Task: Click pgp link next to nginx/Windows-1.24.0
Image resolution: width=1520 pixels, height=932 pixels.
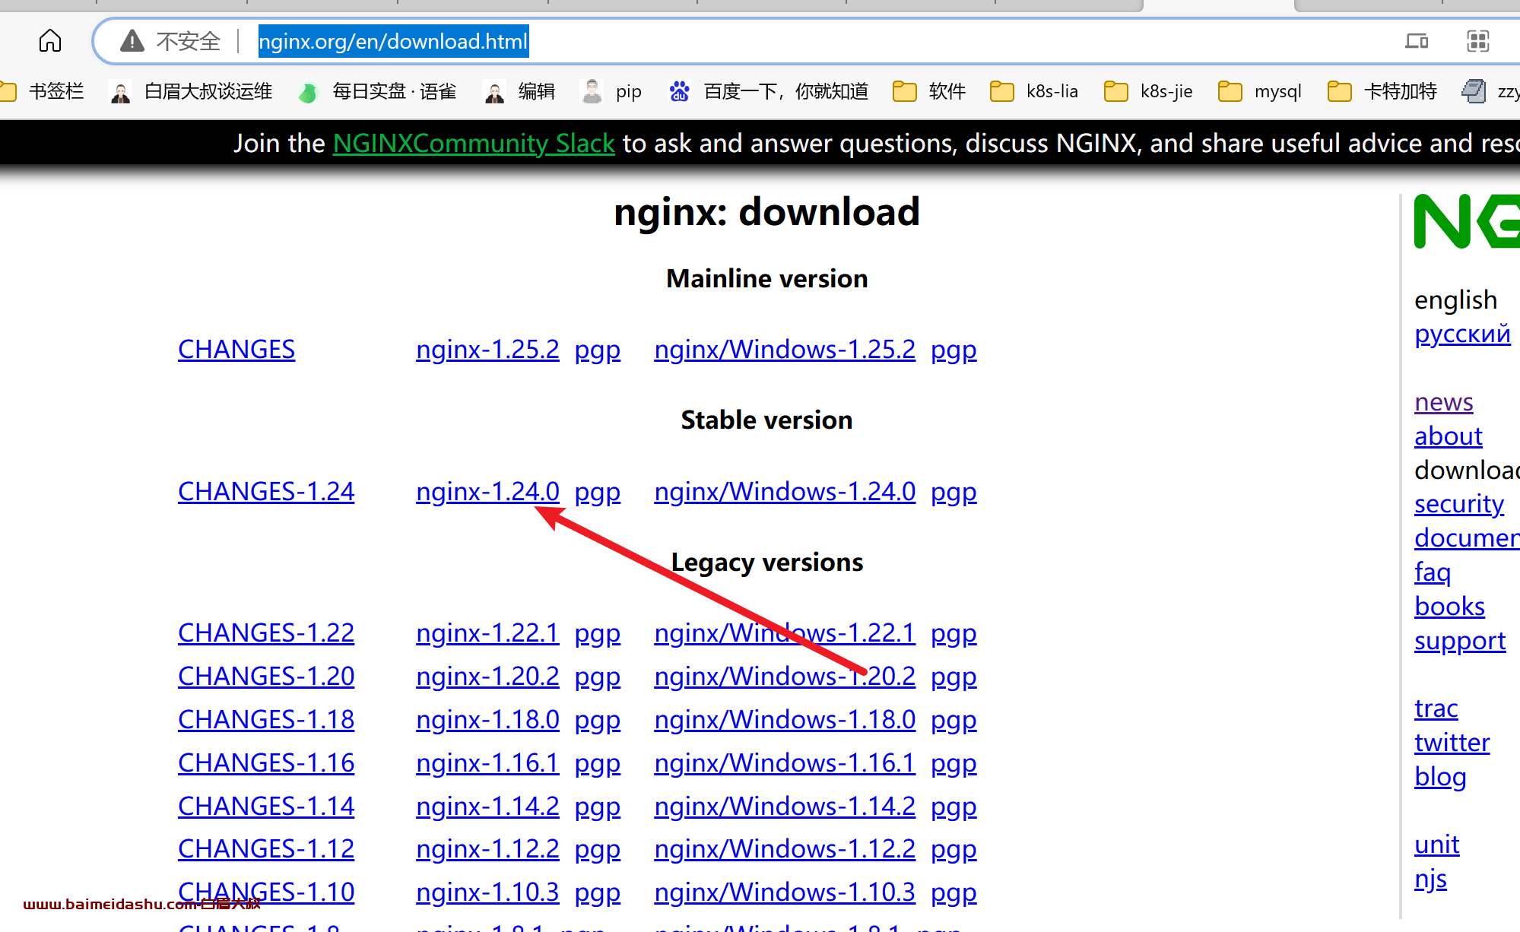Action: point(954,493)
